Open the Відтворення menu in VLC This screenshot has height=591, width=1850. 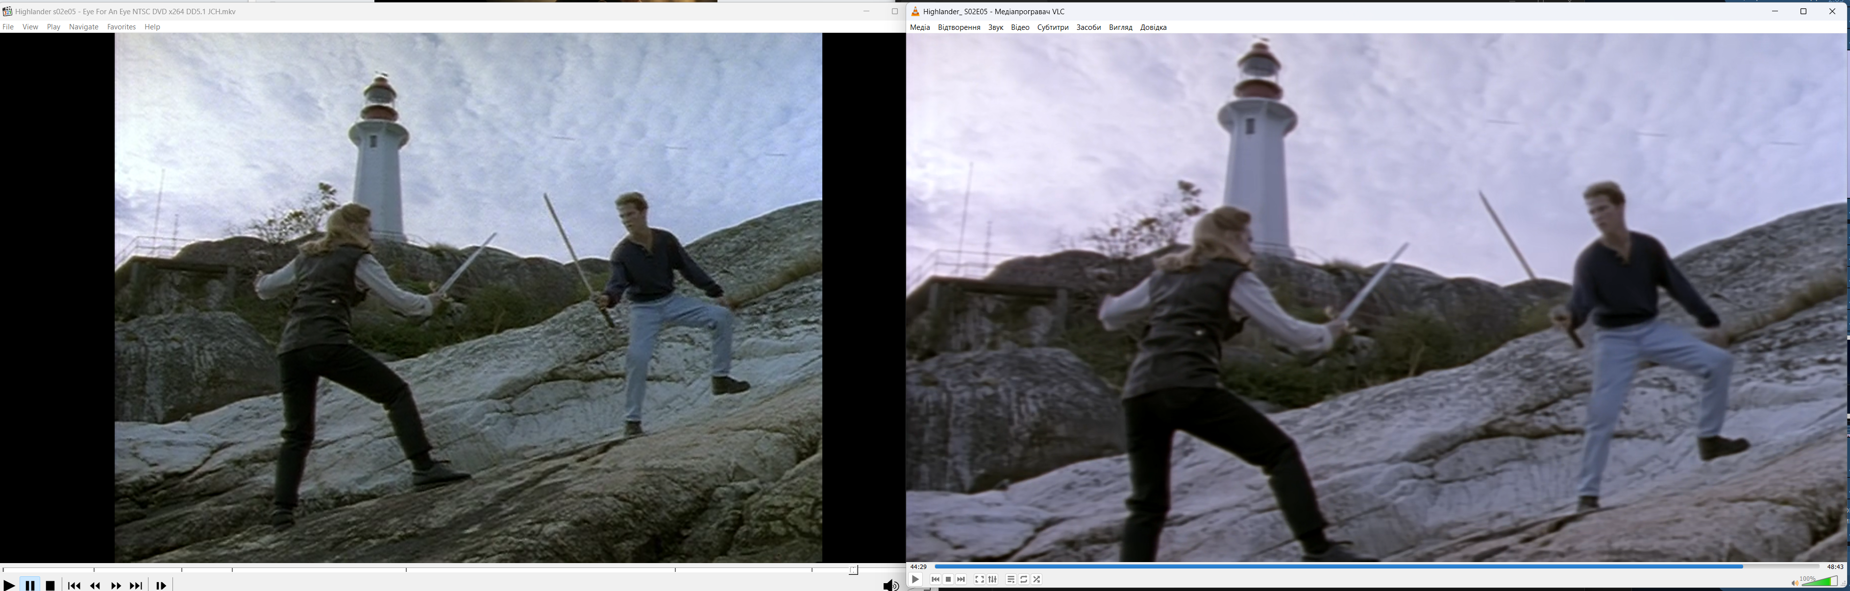pyautogui.click(x=959, y=27)
